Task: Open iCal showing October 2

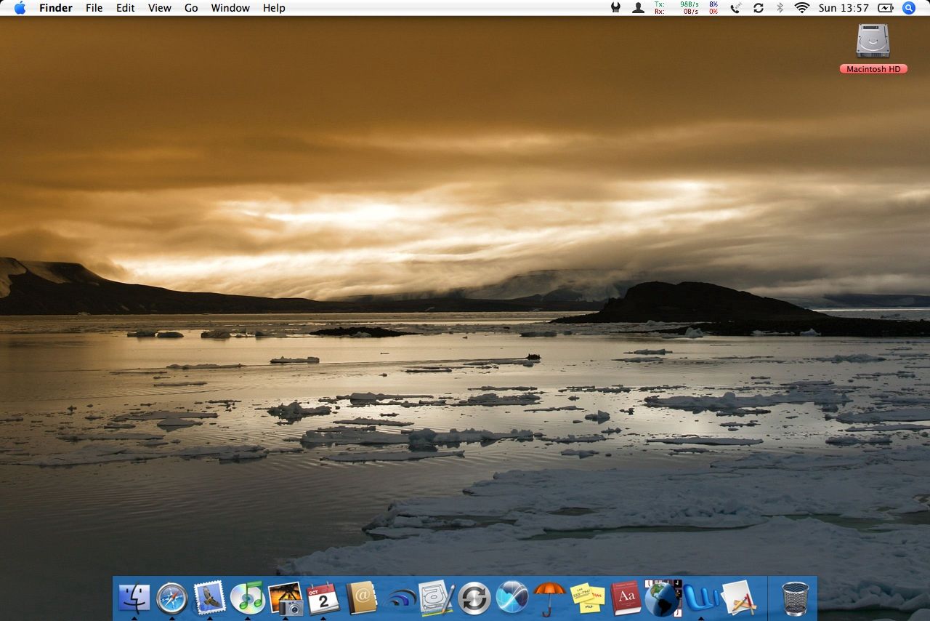Action: 324,598
